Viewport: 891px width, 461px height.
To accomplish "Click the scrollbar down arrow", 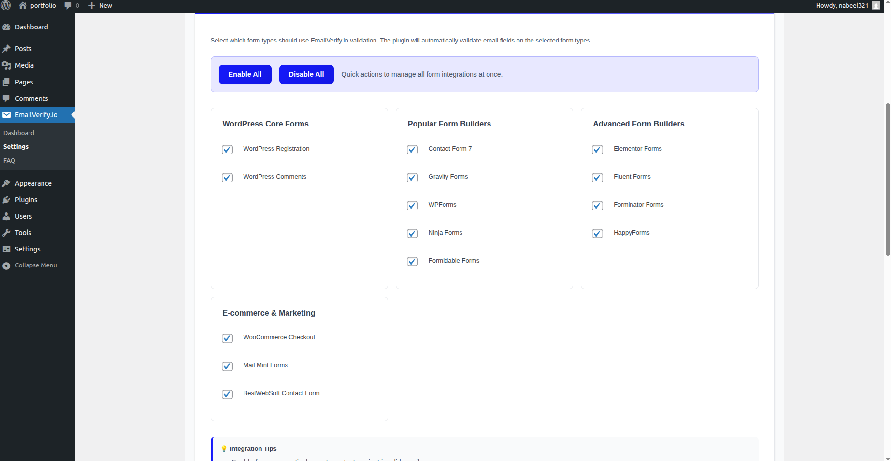I will (888, 459).
